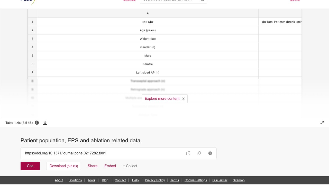Click the "Patient population, EPS and ablation" title
Image resolution: width=329 pixels, height=185 pixels.
(x=81, y=141)
